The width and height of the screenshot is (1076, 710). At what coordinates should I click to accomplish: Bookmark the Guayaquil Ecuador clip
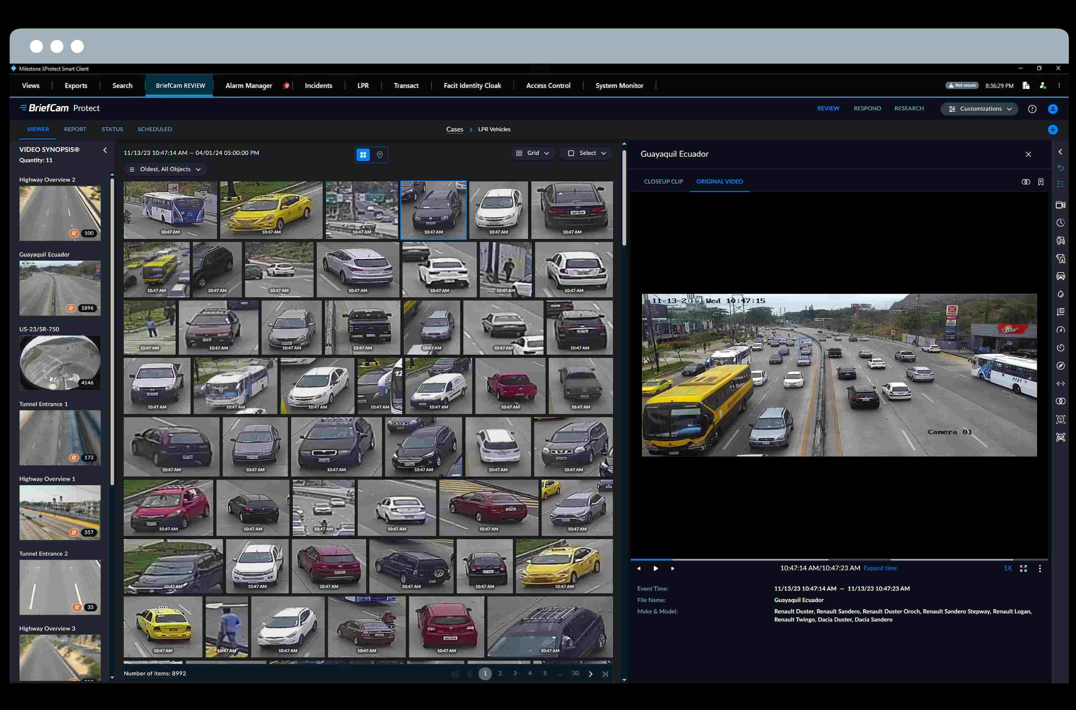[x=1041, y=181]
